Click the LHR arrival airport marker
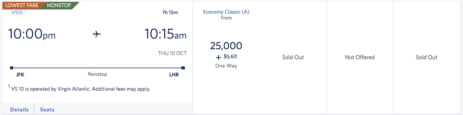The width and height of the screenshot is (463, 115). pyautogui.click(x=174, y=75)
